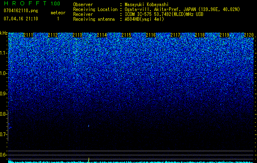The height and width of the screenshot is (163, 257).
Task: Click the 2118 time marker
Action: [200, 35]
